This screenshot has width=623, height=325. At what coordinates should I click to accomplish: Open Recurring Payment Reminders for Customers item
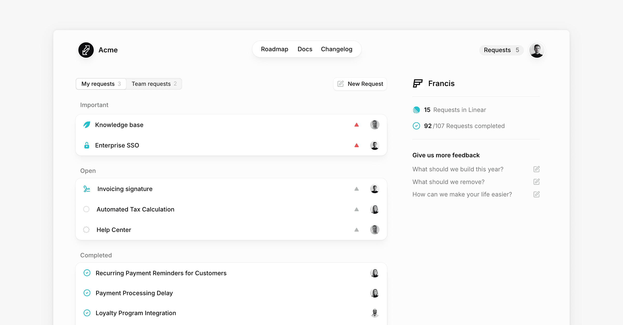[x=161, y=273]
